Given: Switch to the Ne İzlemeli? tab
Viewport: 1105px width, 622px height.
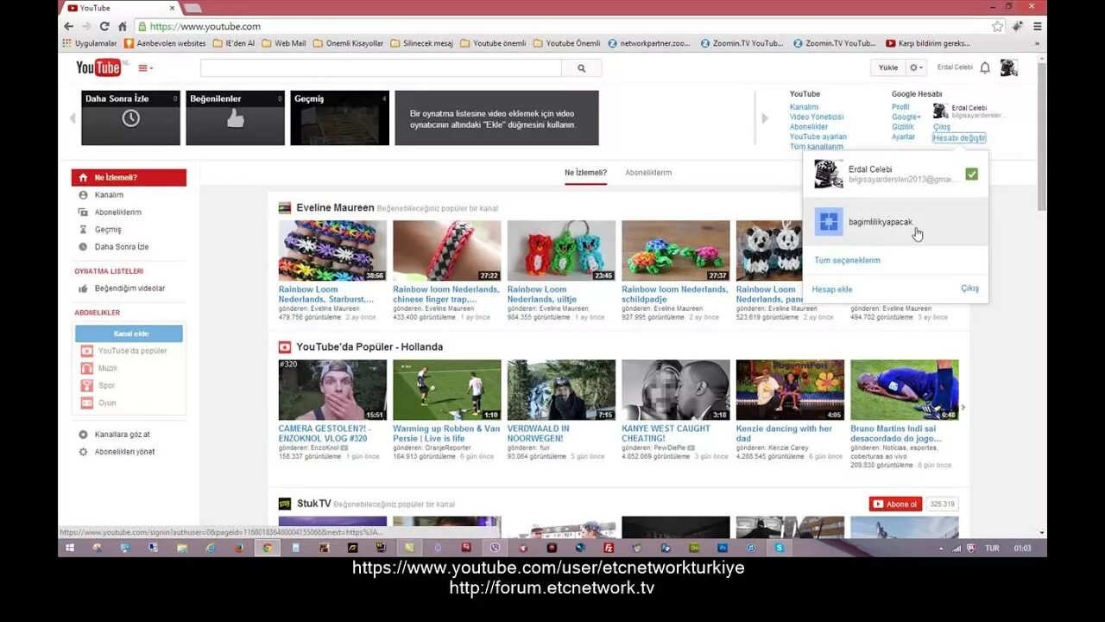Looking at the screenshot, I should 585,173.
